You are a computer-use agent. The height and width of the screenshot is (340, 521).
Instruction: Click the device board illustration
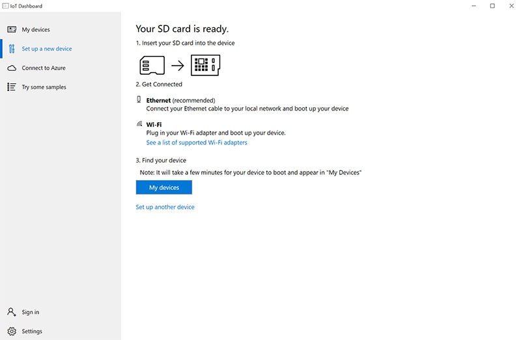205,65
